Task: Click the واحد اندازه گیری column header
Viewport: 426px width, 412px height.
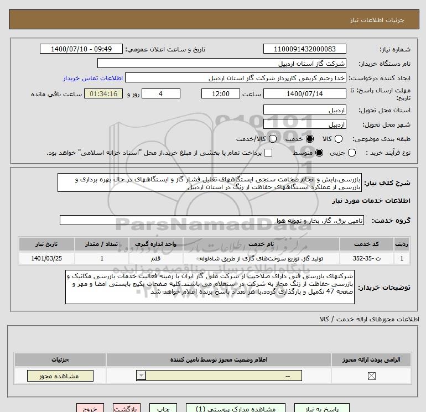Action: pos(155,244)
